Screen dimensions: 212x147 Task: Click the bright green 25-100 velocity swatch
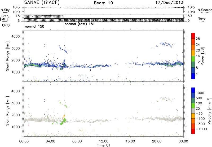193,106
